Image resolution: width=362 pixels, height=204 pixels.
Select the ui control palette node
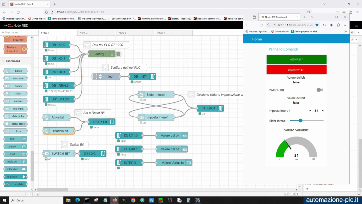click(16, 177)
